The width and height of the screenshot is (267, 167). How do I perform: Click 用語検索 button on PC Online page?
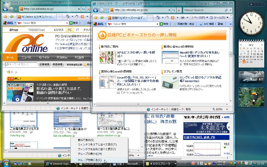57,64
